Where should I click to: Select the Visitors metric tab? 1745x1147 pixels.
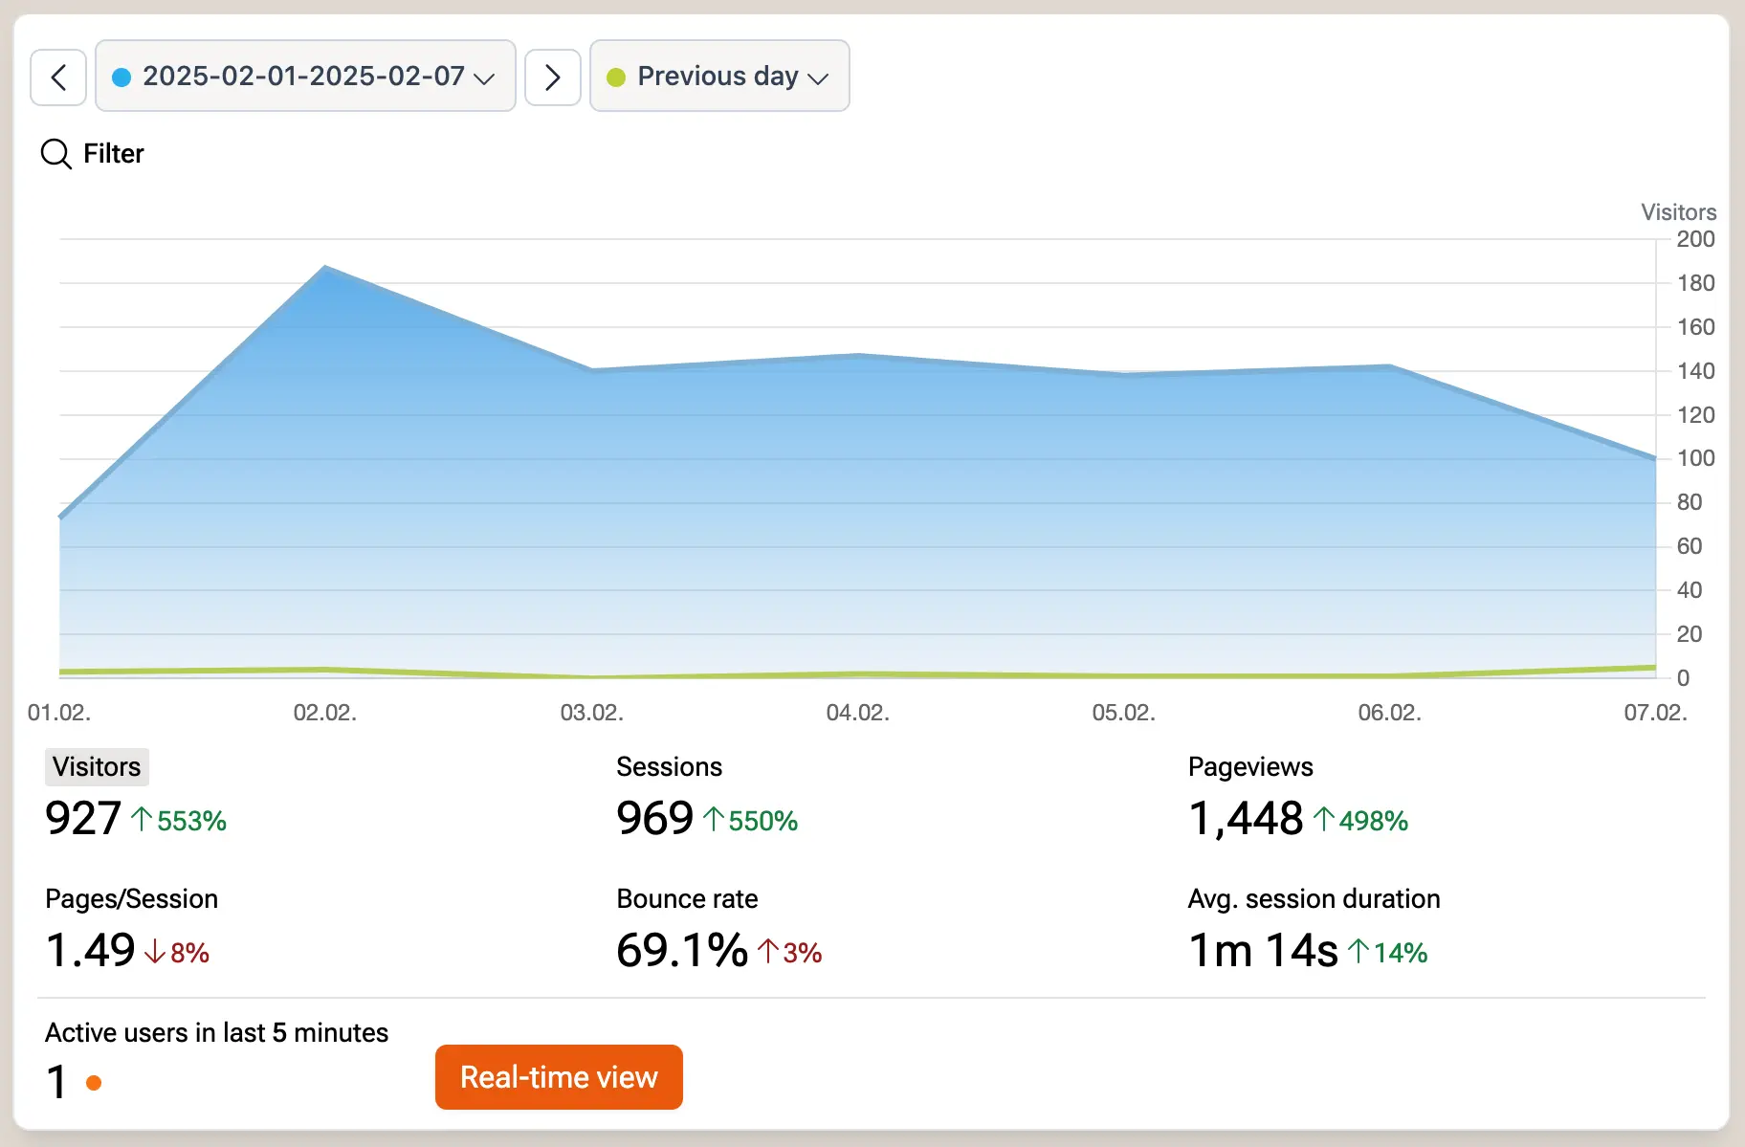97,766
